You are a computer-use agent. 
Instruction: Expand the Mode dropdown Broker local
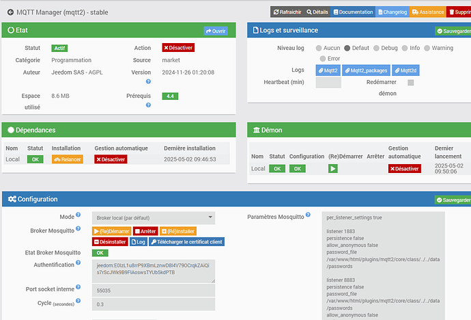[x=154, y=218]
